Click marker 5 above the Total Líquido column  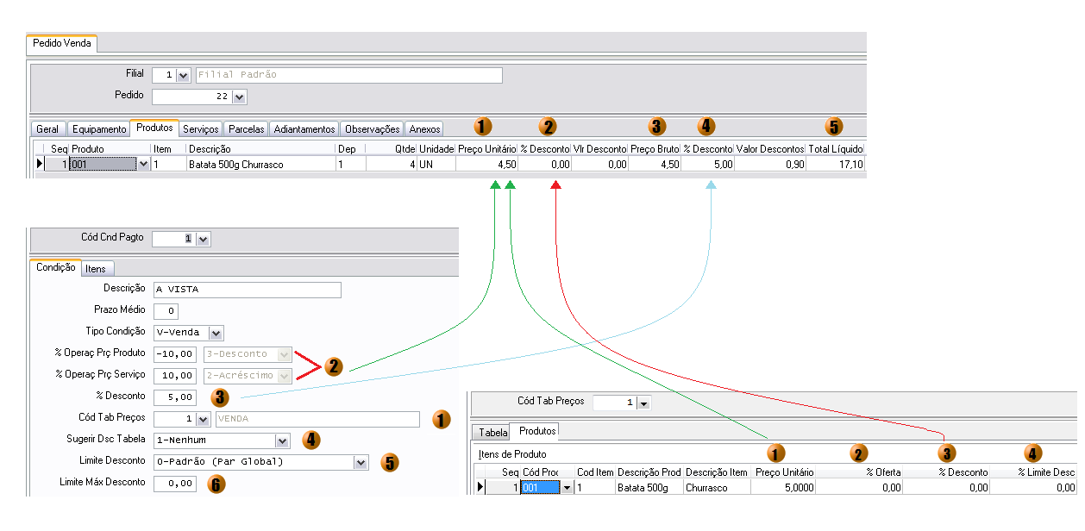pyautogui.click(x=833, y=127)
